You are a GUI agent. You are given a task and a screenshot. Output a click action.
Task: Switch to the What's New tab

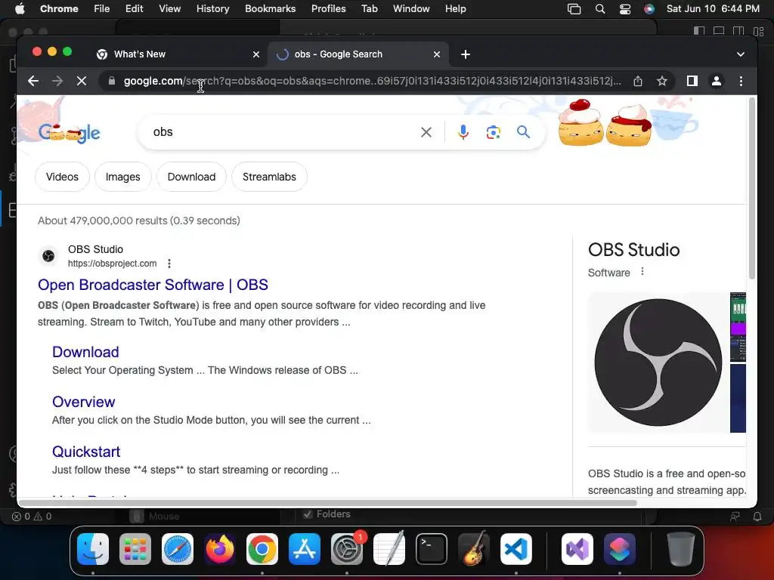pos(177,54)
